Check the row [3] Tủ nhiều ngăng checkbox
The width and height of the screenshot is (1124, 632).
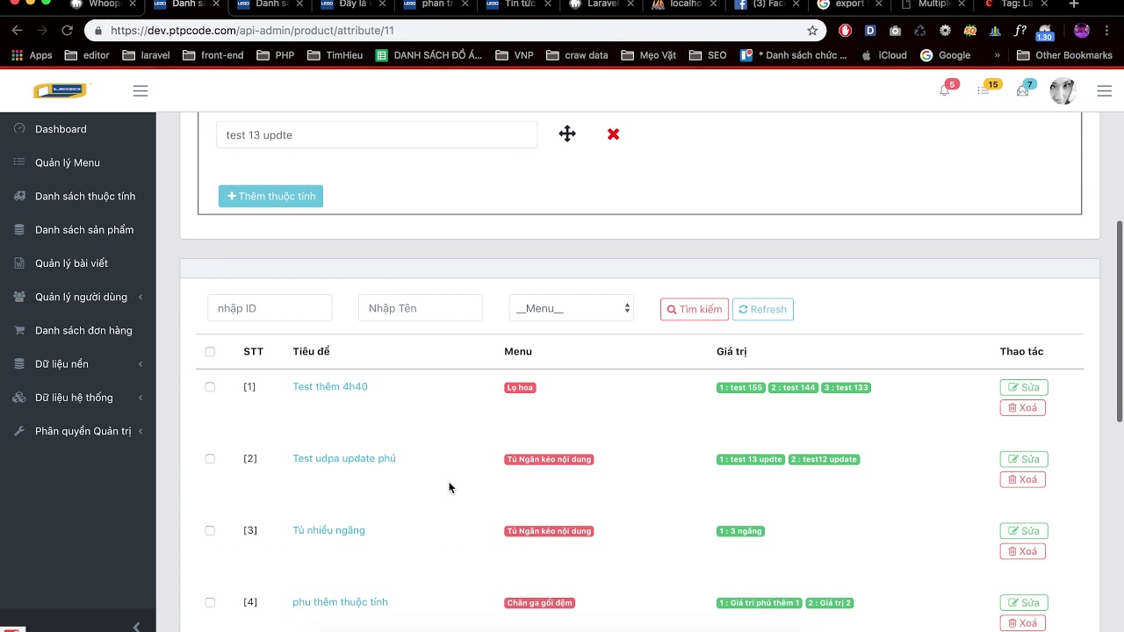210,531
